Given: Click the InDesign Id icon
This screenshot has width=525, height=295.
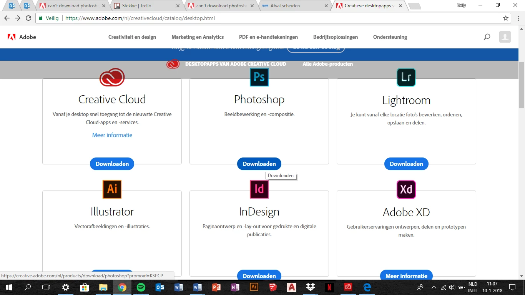Looking at the screenshot, I should tap(259, 189).
